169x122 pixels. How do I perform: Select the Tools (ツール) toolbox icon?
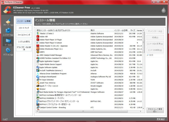click(x=8, y=41)
